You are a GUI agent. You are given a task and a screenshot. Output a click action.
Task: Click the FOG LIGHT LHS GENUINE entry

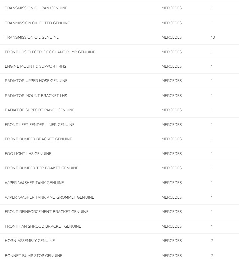point(28,154)
